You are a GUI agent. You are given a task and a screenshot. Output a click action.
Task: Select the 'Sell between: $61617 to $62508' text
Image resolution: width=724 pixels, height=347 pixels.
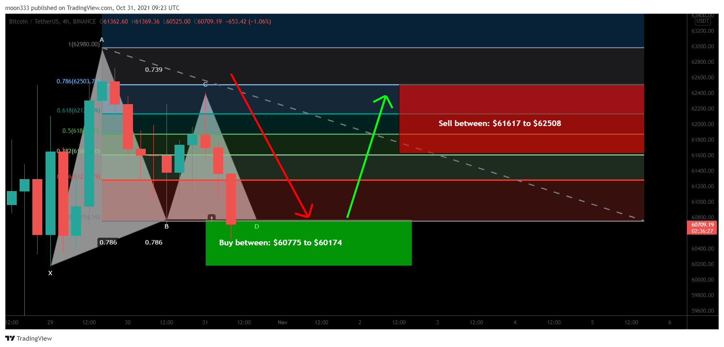pos(500,123)
